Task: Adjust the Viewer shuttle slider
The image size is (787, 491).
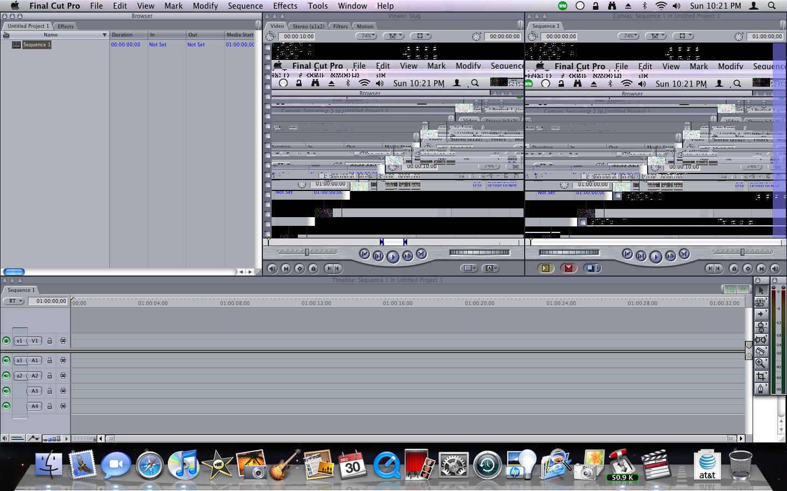Action: pyautogui.click(x=307, y=252)
